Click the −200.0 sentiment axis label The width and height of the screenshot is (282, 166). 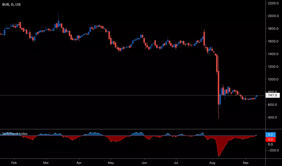click(273, 150)
